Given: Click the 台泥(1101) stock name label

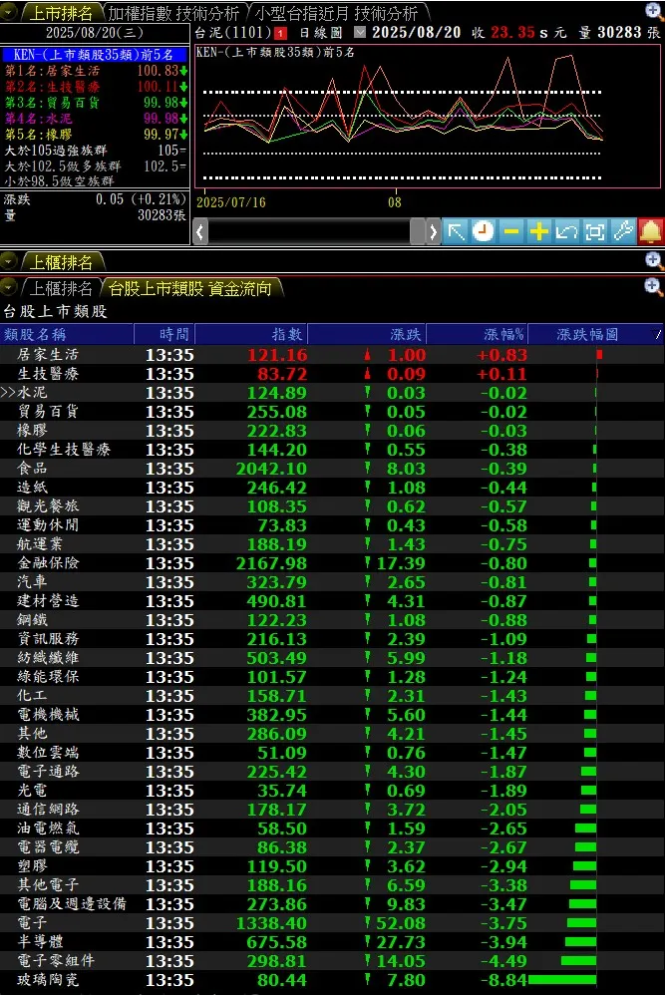Looking at the screenshot, I should coord(233,32).
